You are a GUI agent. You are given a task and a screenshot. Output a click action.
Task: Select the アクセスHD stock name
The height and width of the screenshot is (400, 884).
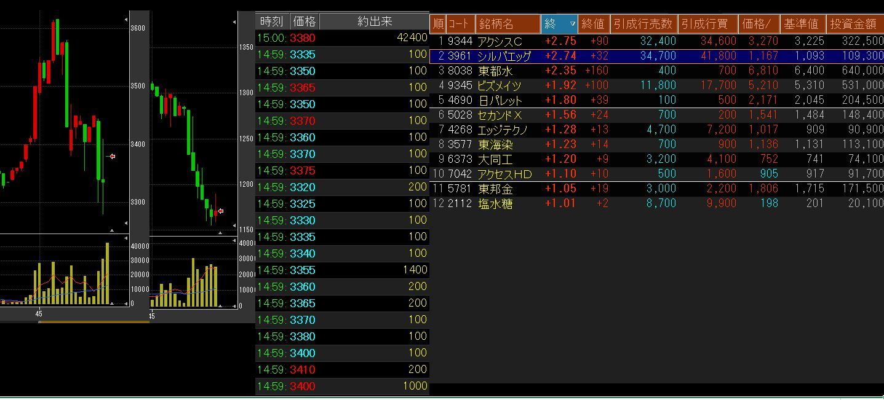[x=504, y=174]
